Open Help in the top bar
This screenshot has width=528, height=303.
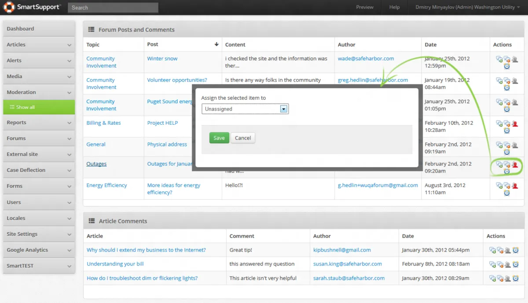tap(394, 7)
